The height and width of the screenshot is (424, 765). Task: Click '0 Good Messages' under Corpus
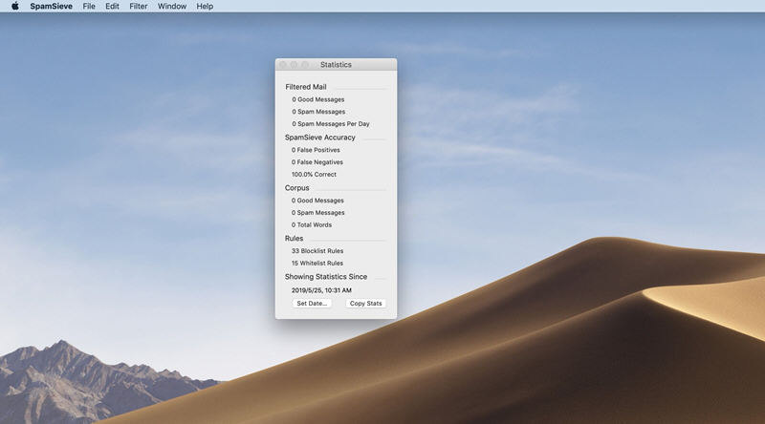point(317,201)
